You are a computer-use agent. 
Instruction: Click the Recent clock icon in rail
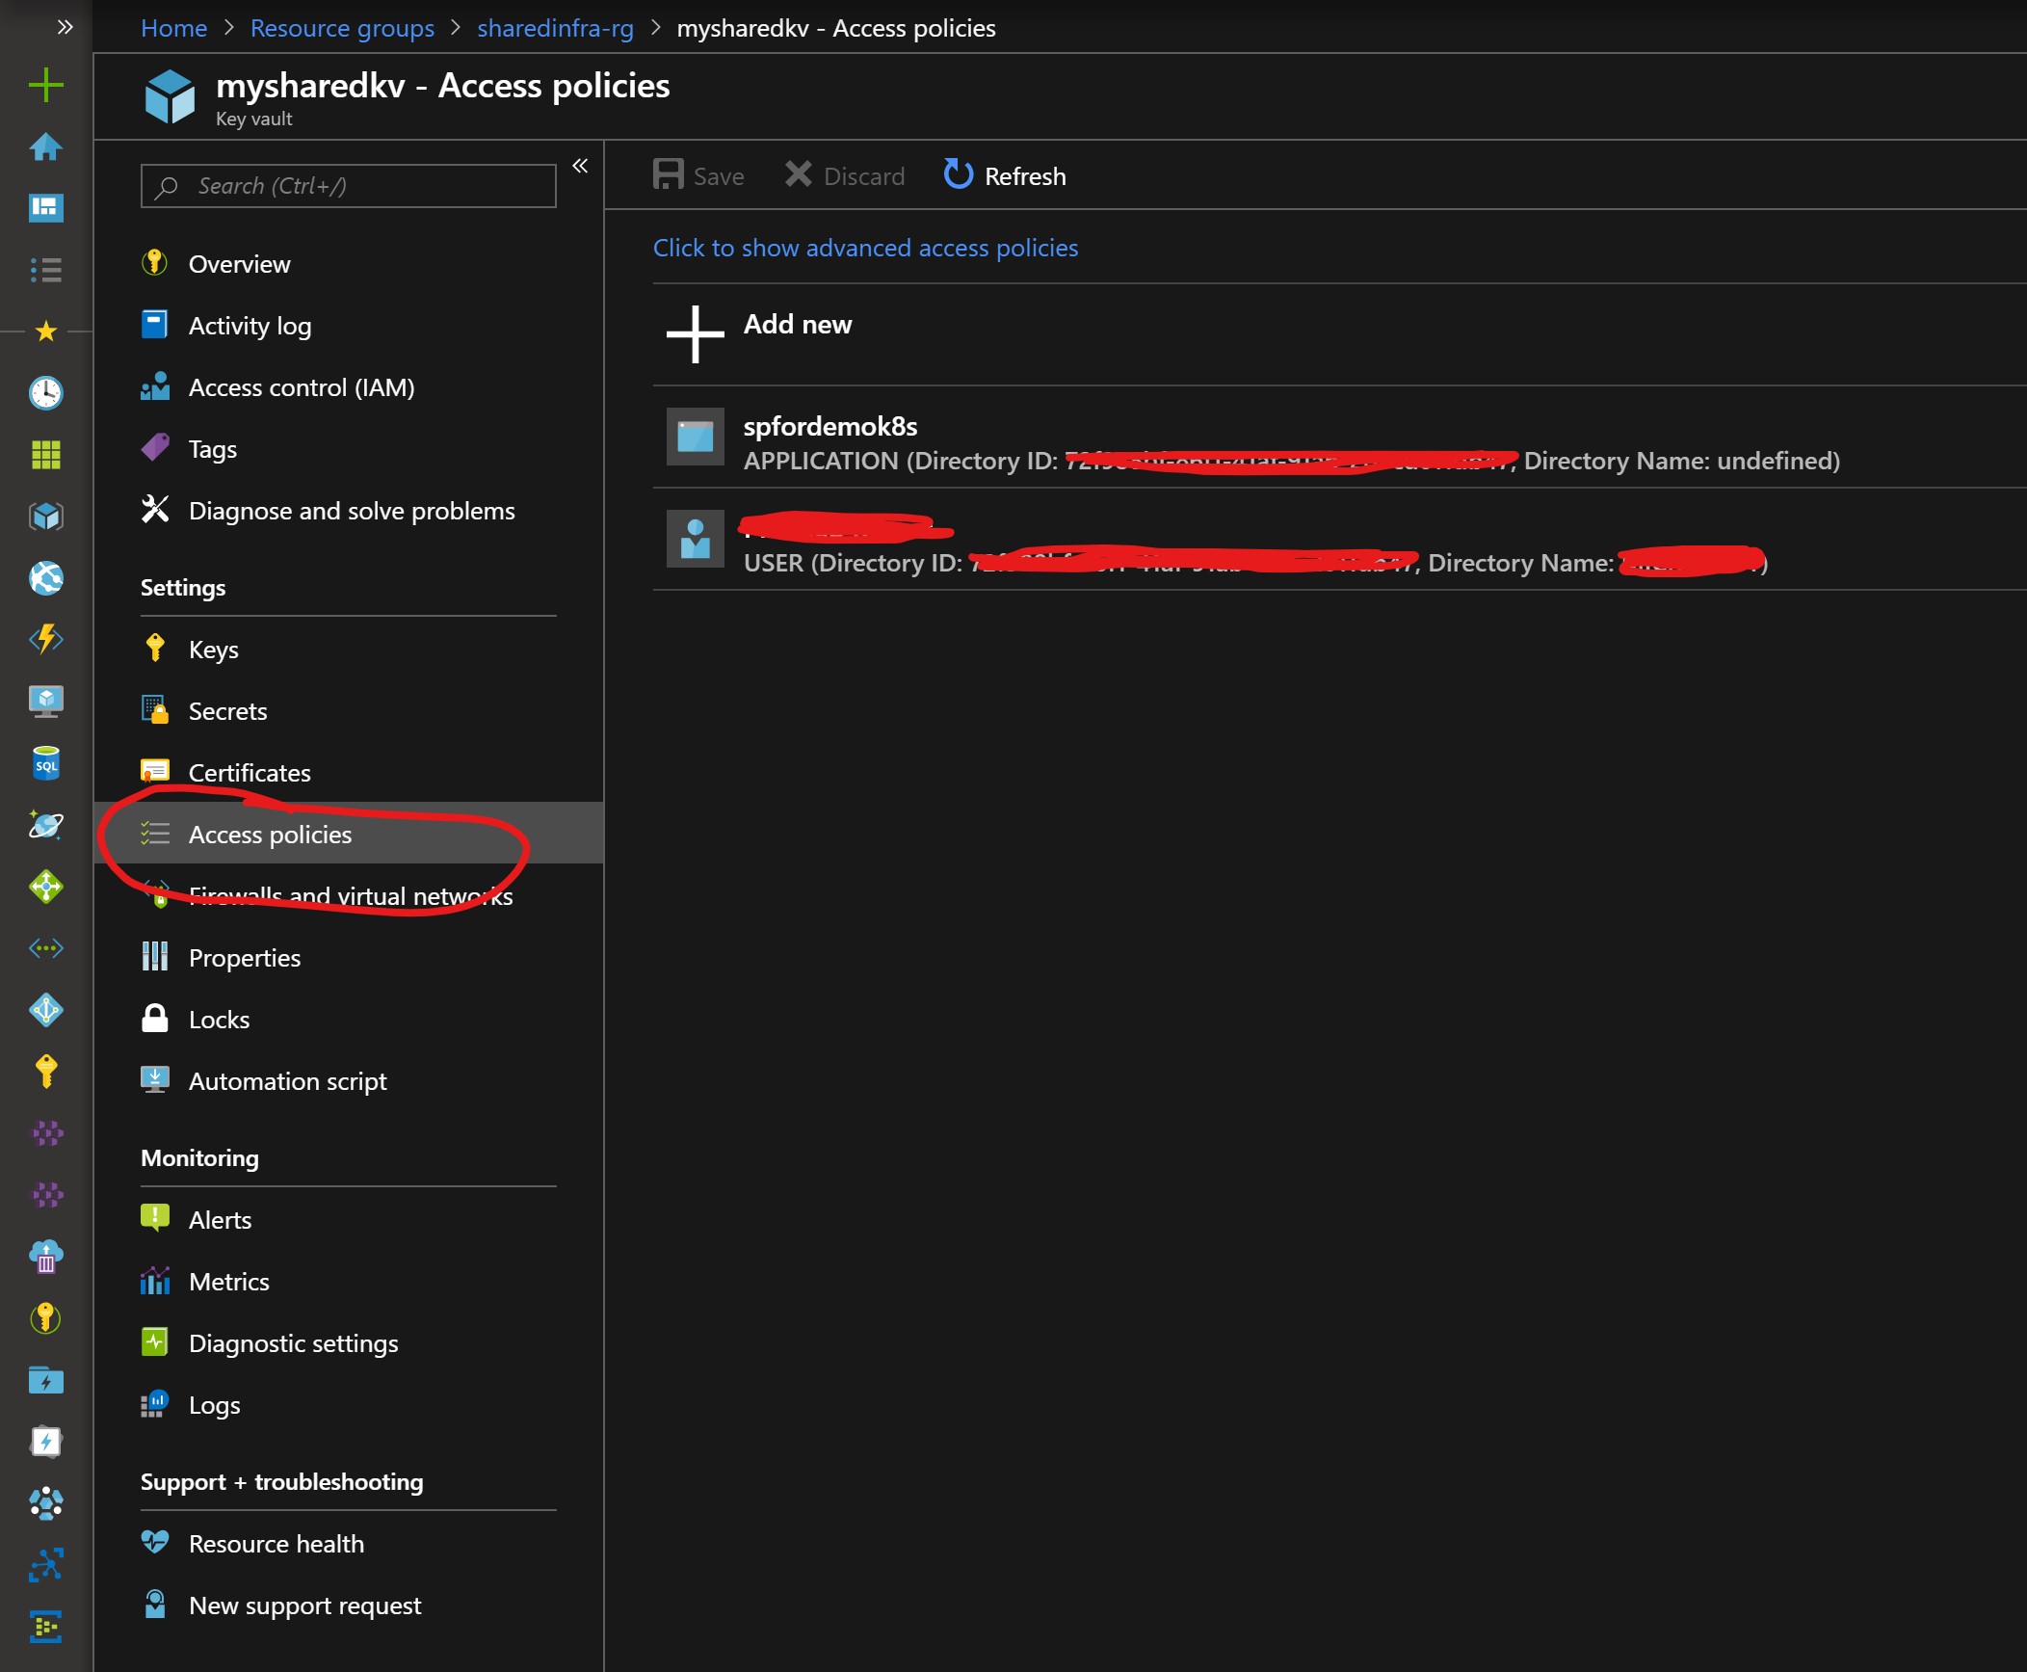click(45, 392)
